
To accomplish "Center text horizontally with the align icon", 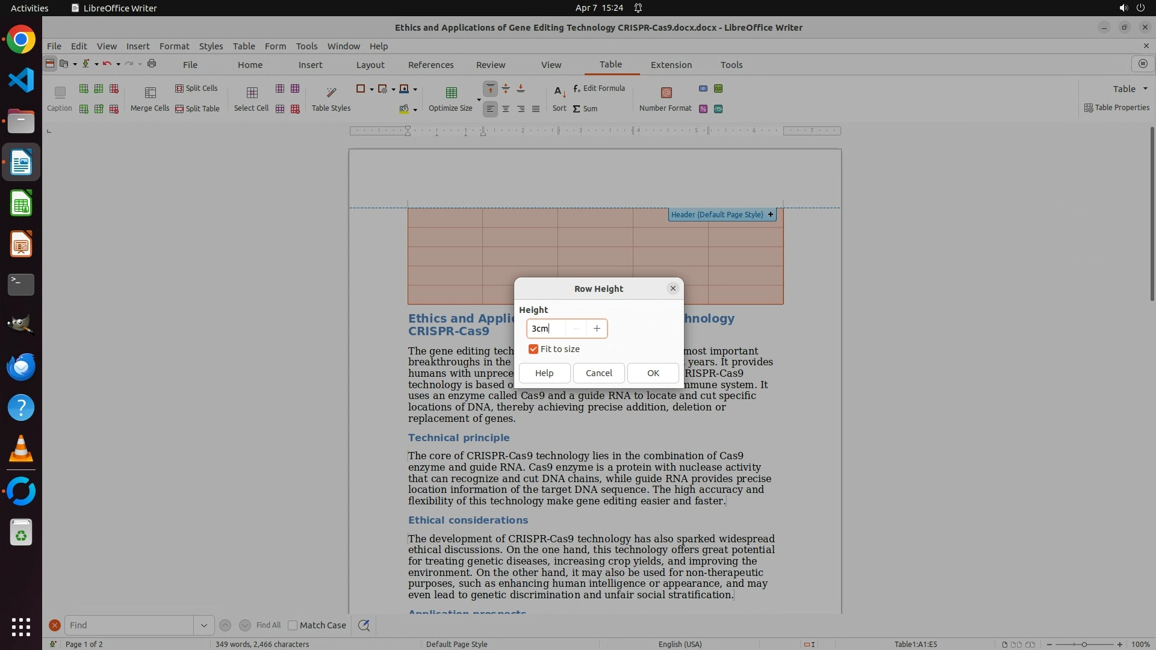I will coord(506,109).
